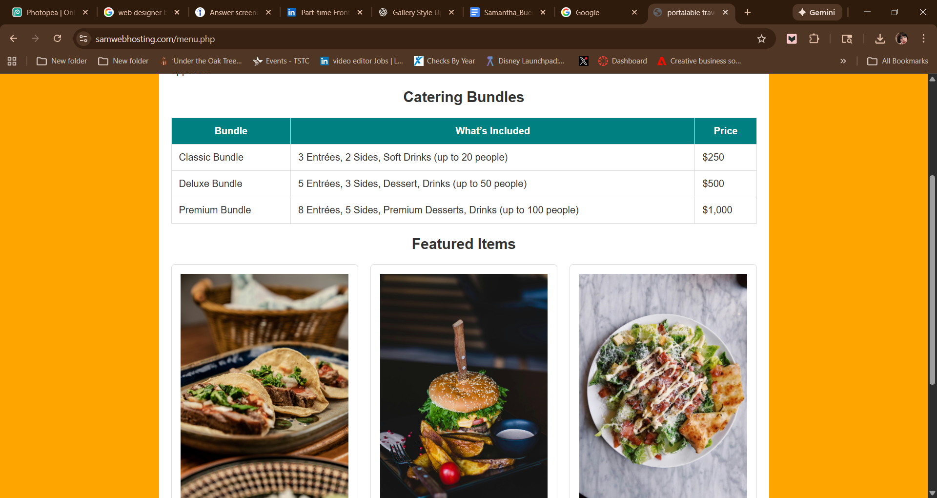Screen dimensions: 937x498
Task: Save the page to Pocket
Action: (x=792, y=39)
